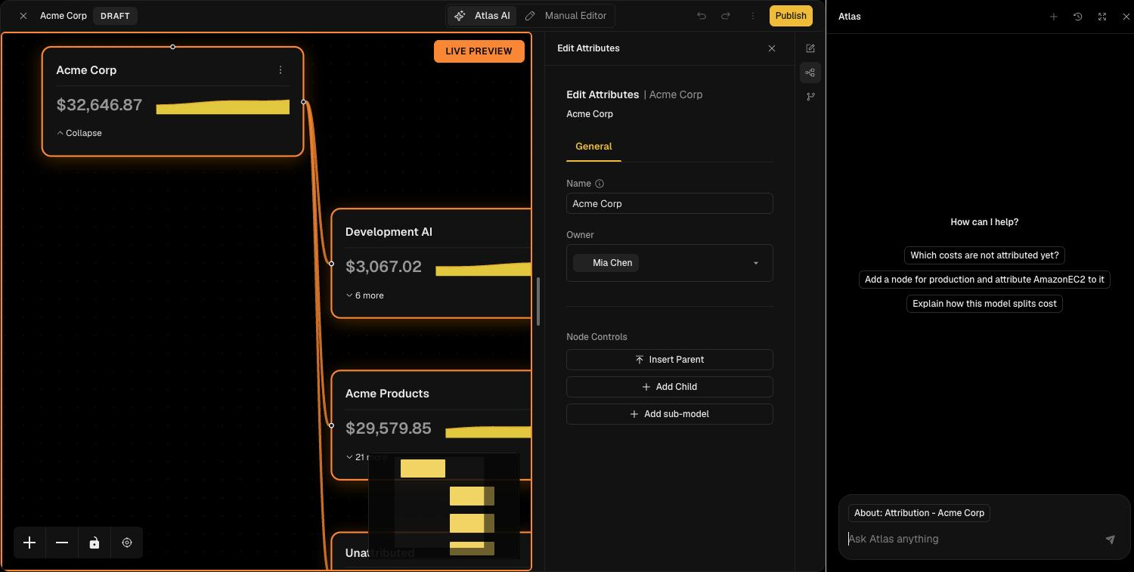Close the Acme Corp draft editor
Viewport: 1134px width, 572px height.
tap(23, 16)
